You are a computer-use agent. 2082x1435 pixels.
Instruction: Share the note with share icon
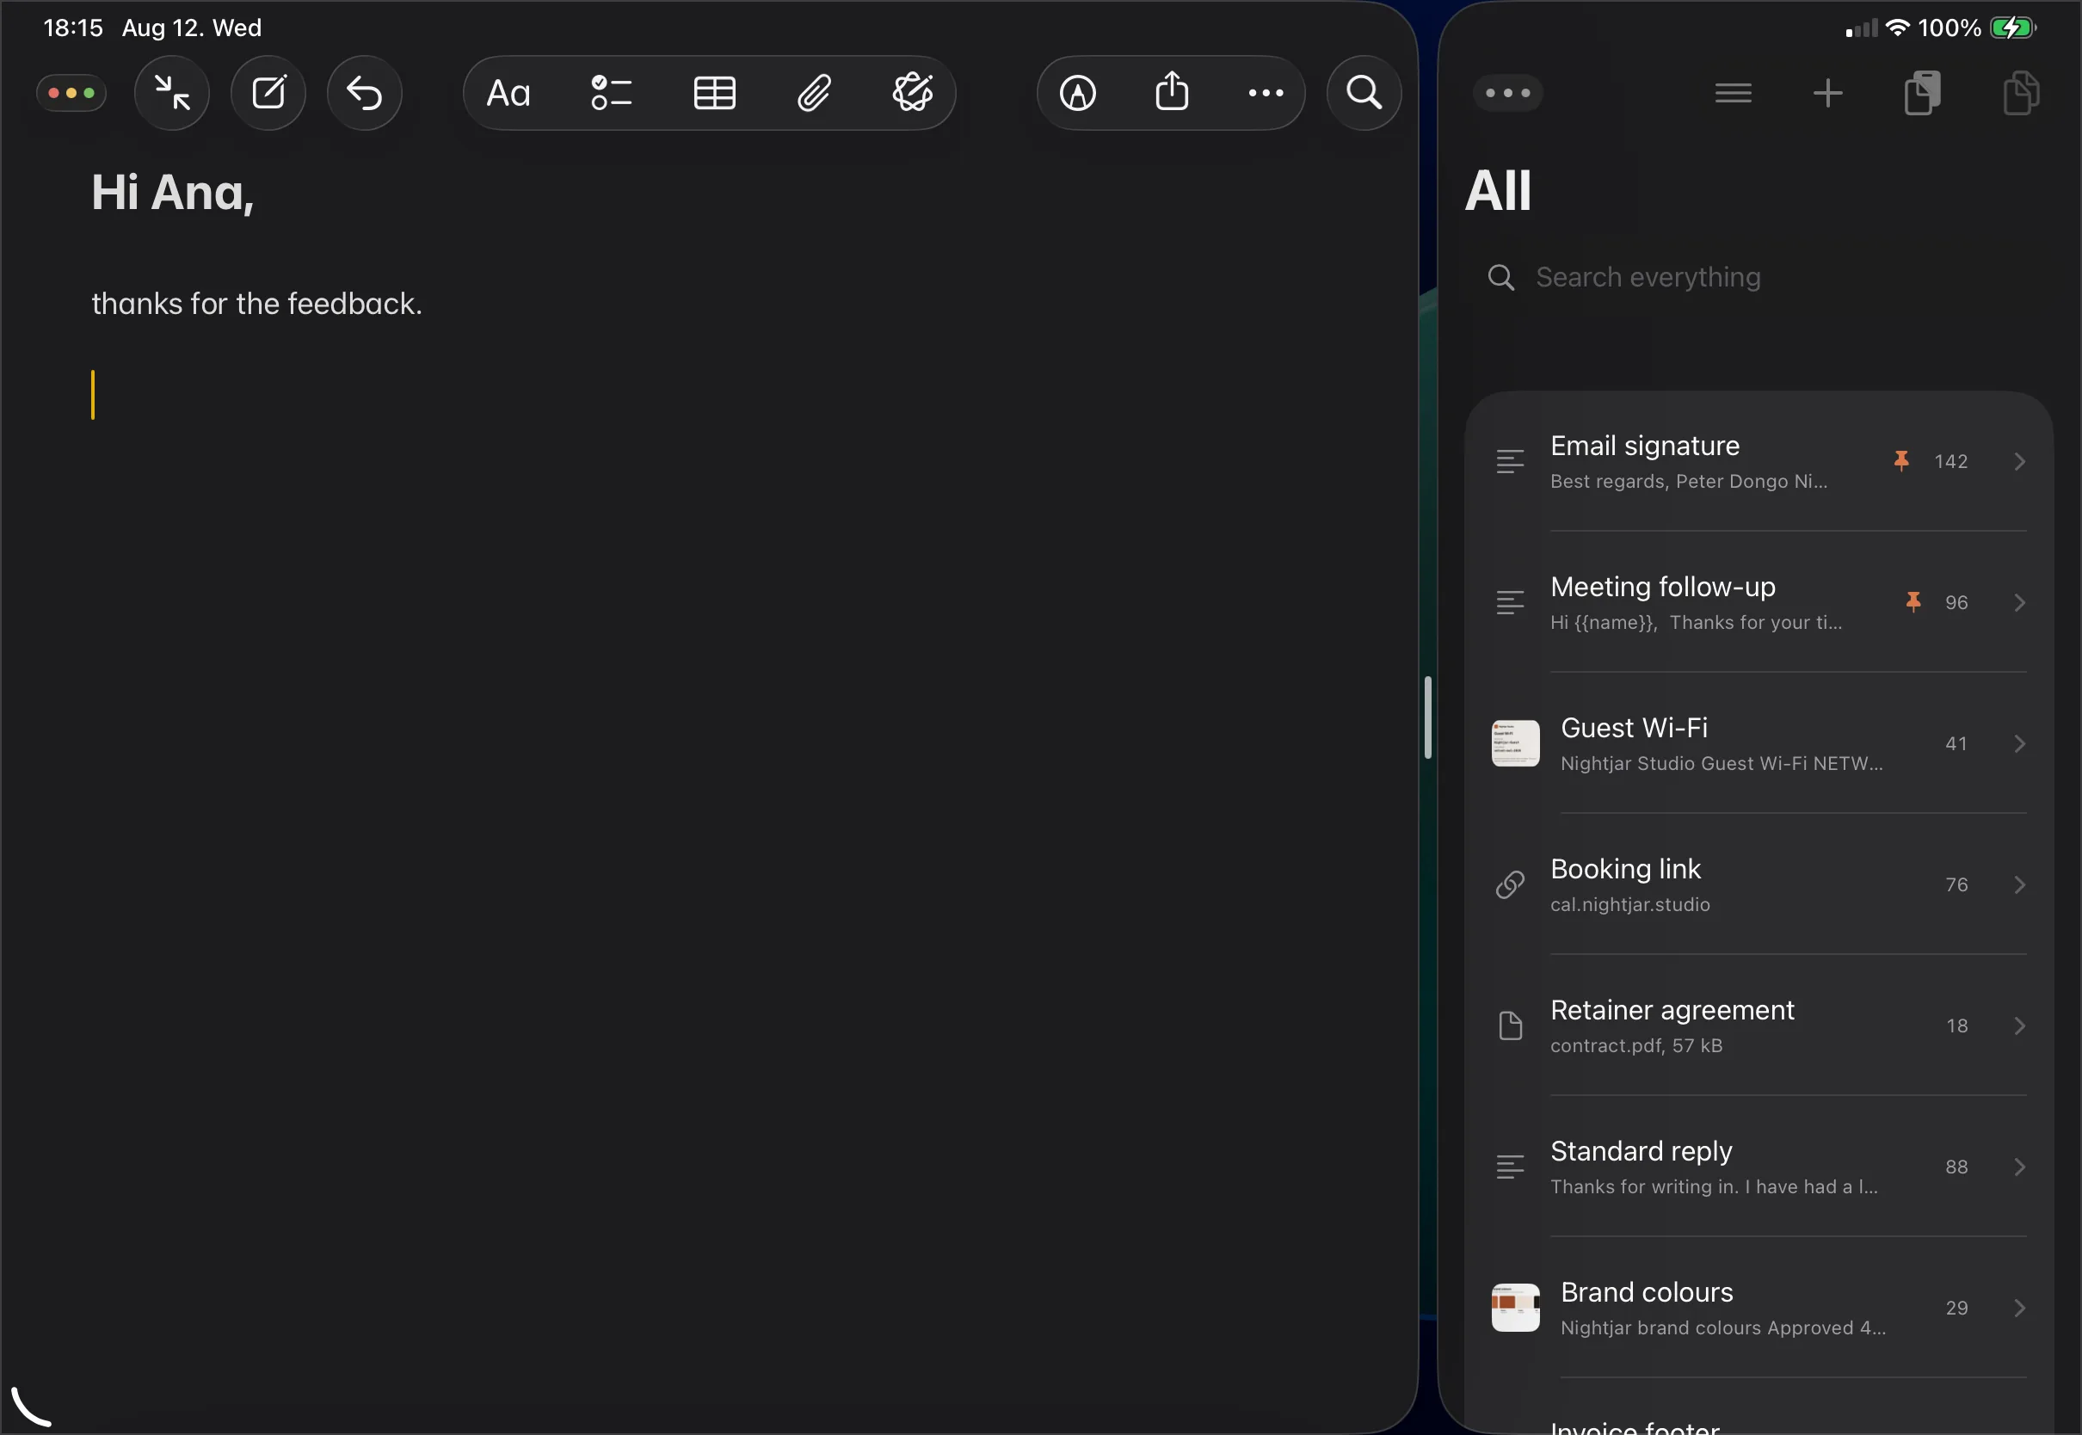click(1173, 91)
